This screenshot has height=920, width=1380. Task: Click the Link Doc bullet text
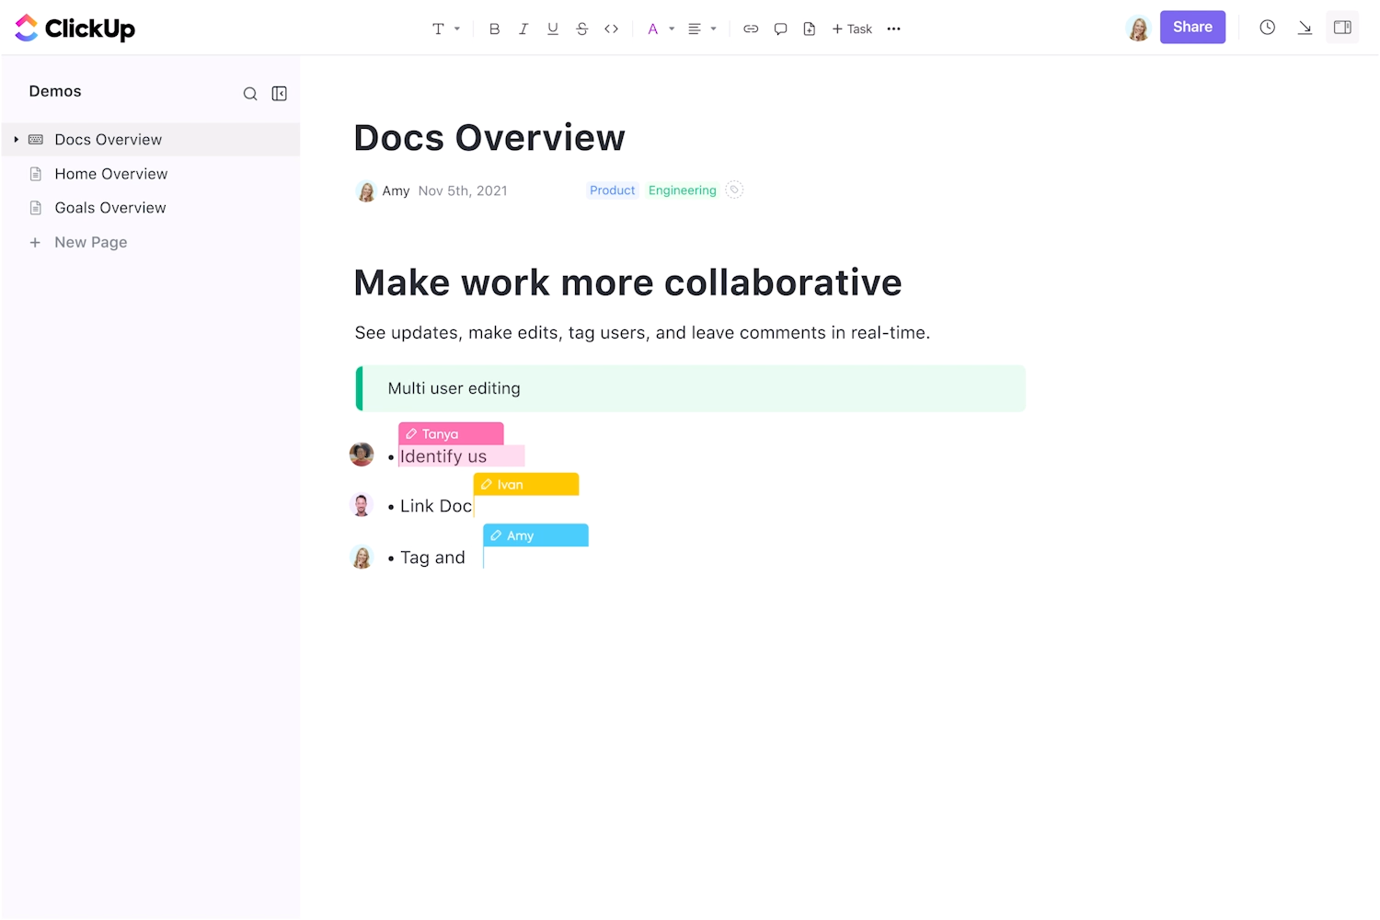pyautogui.click(x=436, y=506)
